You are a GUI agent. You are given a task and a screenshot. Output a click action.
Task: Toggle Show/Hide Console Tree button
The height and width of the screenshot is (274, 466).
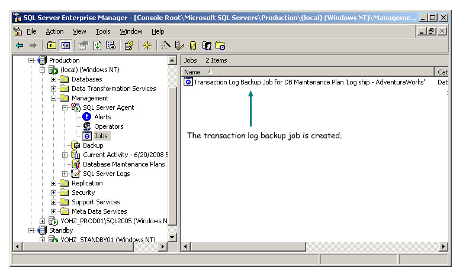point(65,45)
